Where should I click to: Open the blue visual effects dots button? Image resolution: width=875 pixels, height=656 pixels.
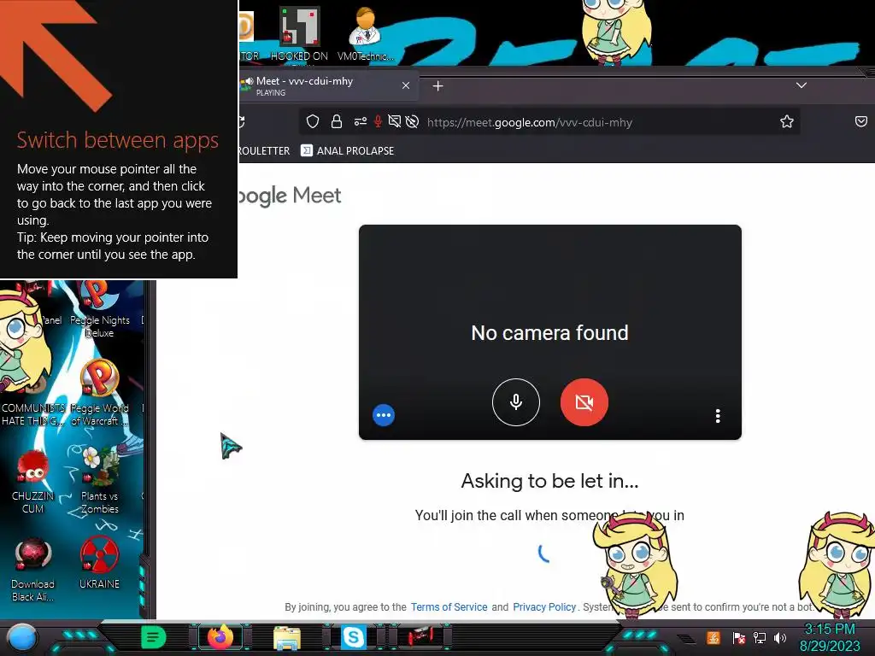tap(384, 415)
